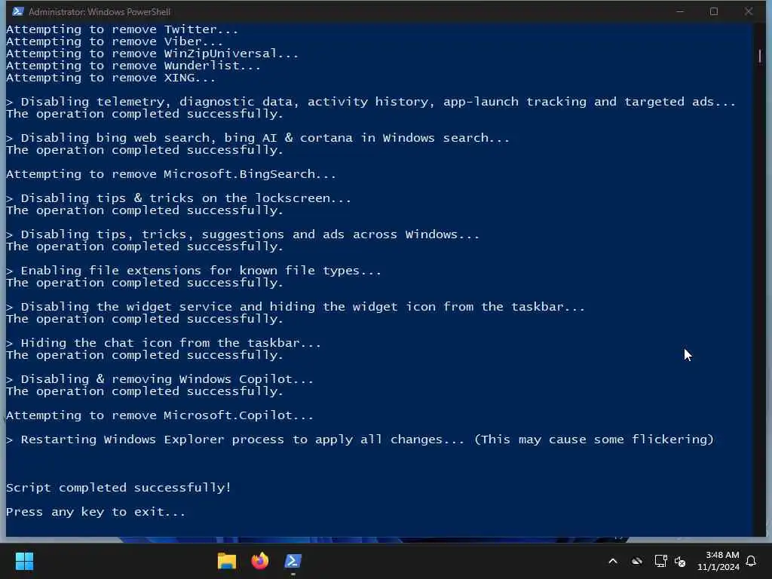Click the 'Administrator: Windows PowerShell' window title
Image resolution: width=772 pixels, height=579 pixels.
tap(100, 11)
